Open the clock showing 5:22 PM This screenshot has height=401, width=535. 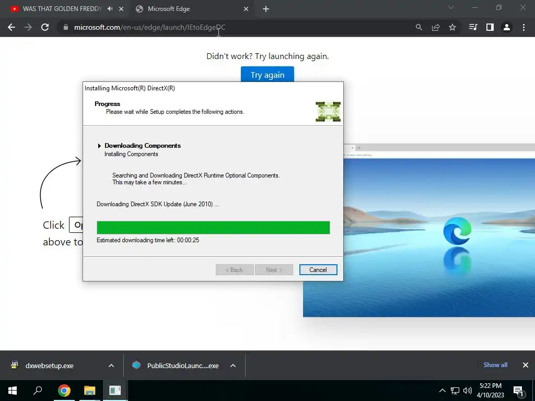(x=490, y=391)
